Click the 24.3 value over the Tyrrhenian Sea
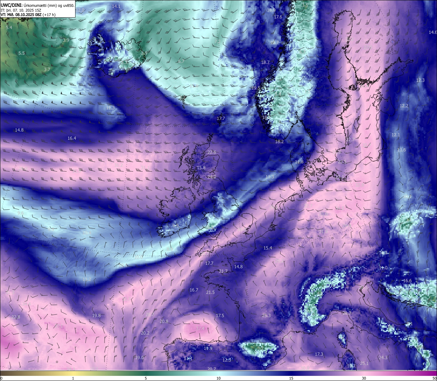The image size is (437, 381). coord(383,357)
